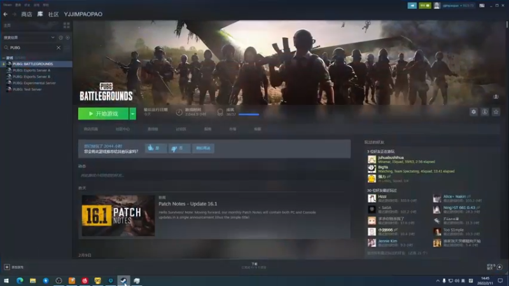509x286 pixels.
Task: Click the blue announcement icon in title bar
Action: pyautogui.click(x=412, y=6)
